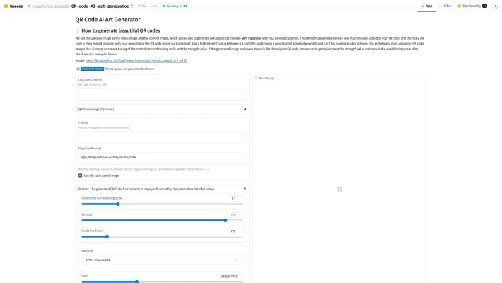Open the controlnet model link
Image resolution: width=502 pixels, height=283 pixels.
136,61
